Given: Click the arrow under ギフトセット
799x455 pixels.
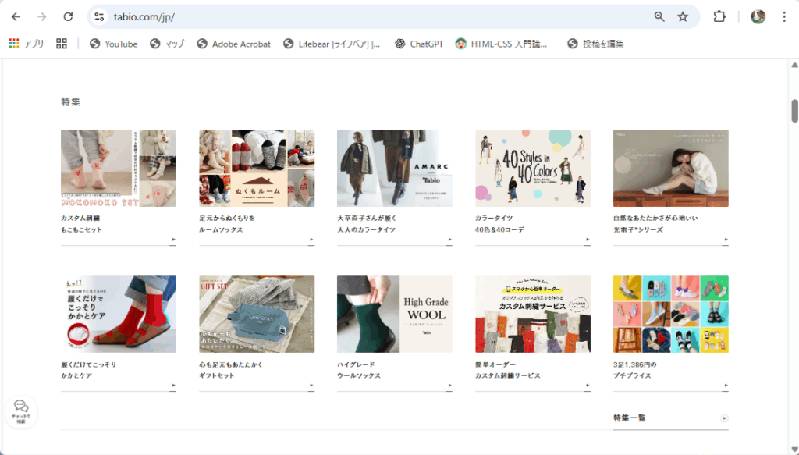Looking at the screenshot, I should point(311,386).
